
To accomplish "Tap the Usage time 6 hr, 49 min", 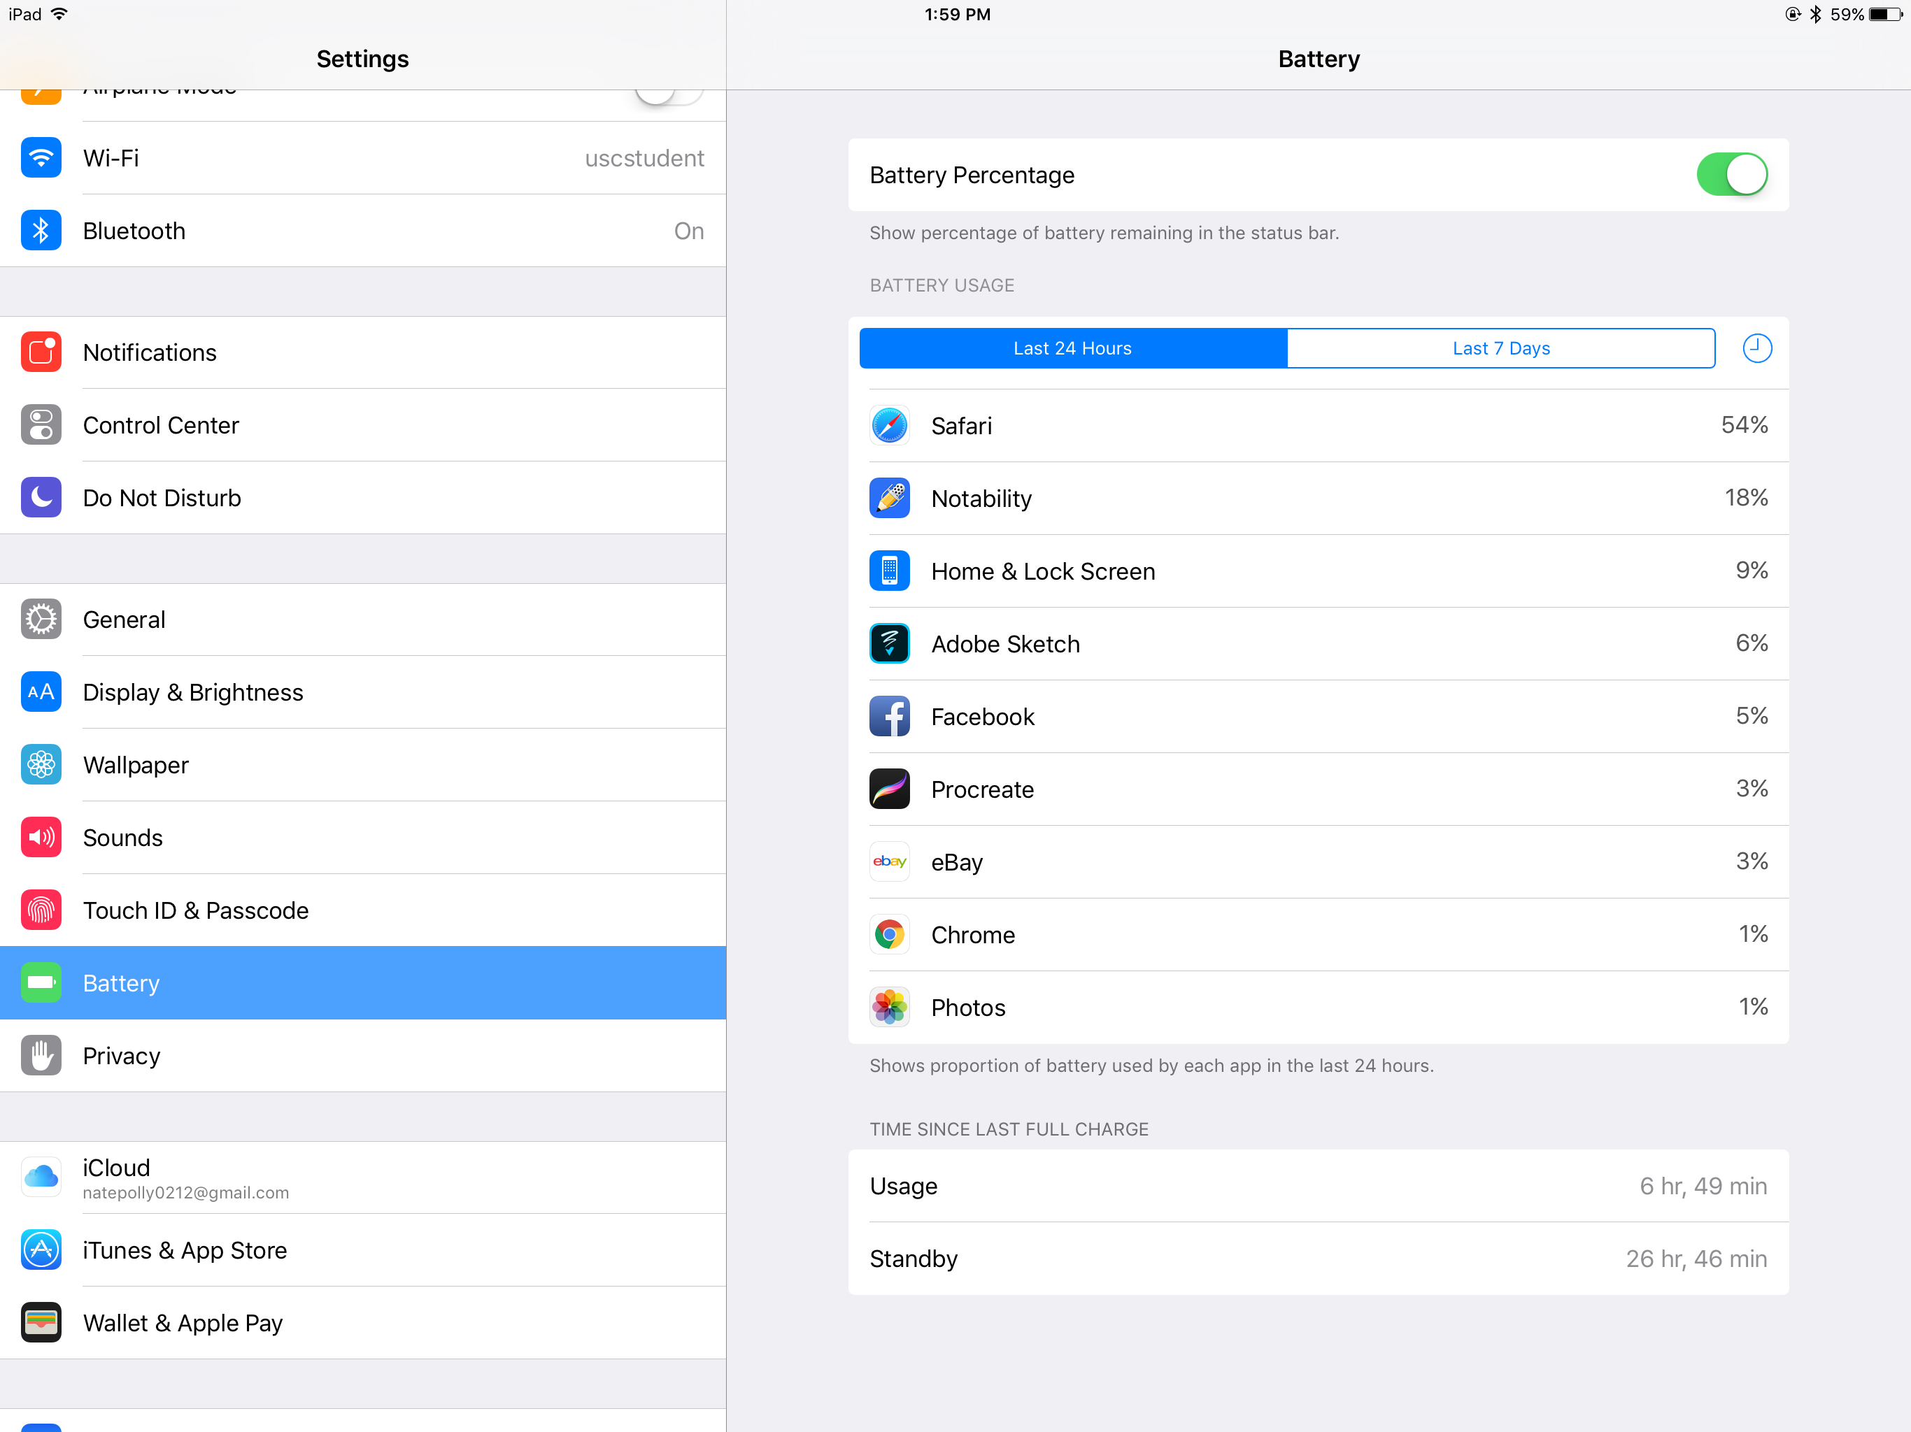I will pos(1703,1186).
